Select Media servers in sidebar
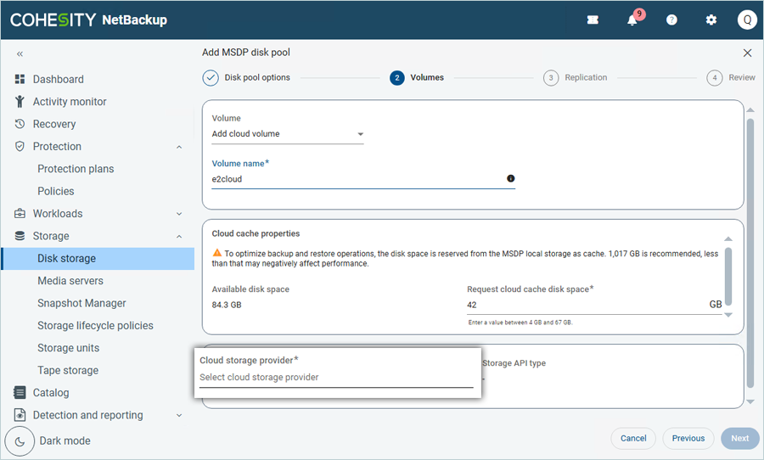The height and width of the screenshot is (460, 764). pyautogui.click(x=70, y=281)
